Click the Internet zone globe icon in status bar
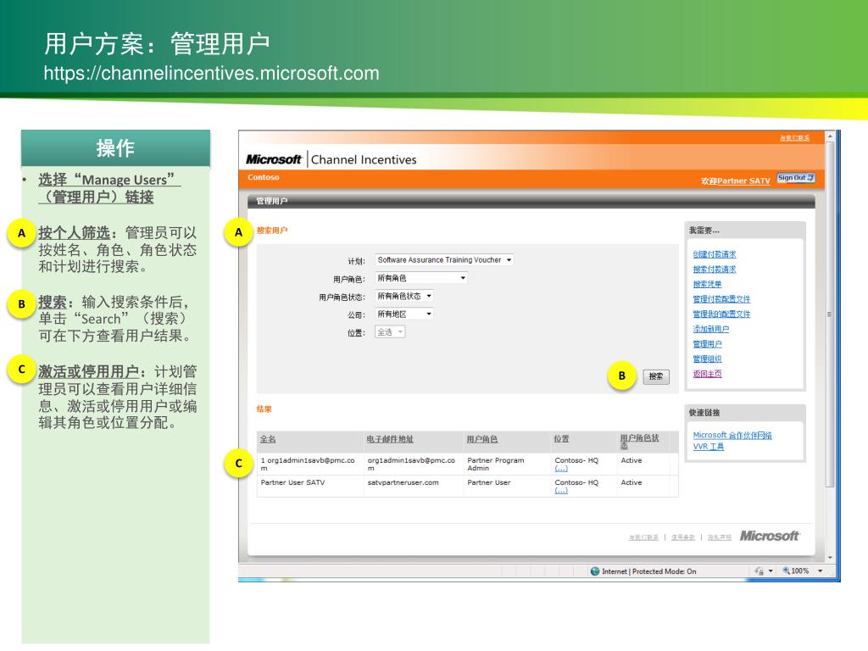 coord(595,571)
